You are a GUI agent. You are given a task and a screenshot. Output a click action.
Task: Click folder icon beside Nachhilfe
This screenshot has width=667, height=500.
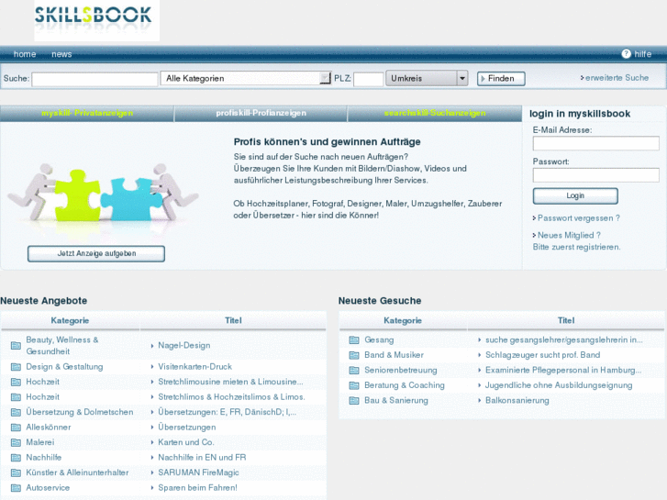point(16,458)
